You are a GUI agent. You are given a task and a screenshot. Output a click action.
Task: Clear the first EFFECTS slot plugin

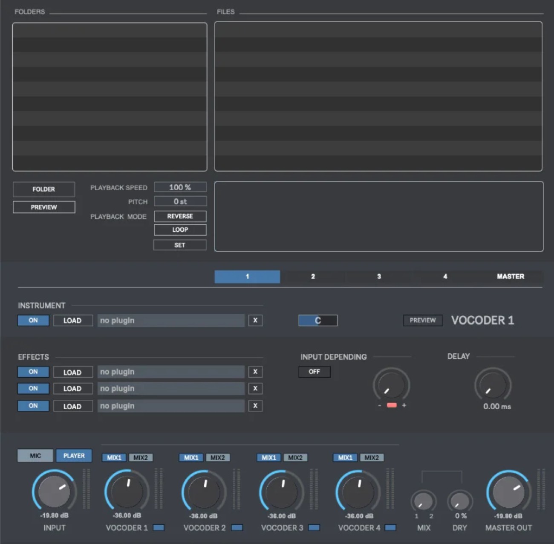(255, 372)
